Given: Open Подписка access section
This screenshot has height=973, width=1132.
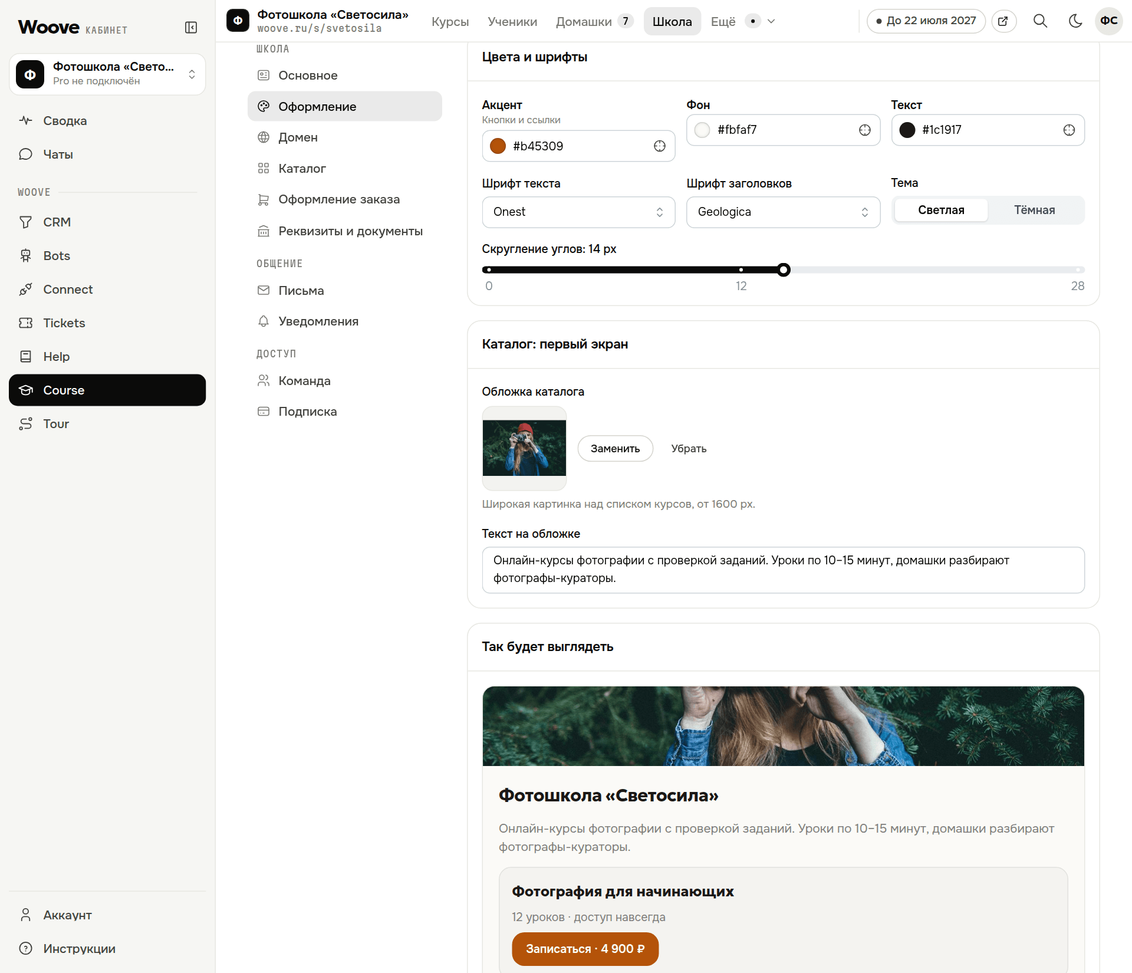Looking at the screenshot, I should point(344,412).
